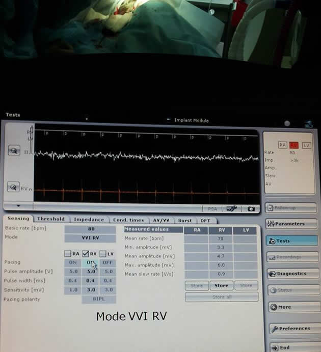Capture a screenshot with the camera icon
This screenshot has width=321, height=352.
click(251, 209)
